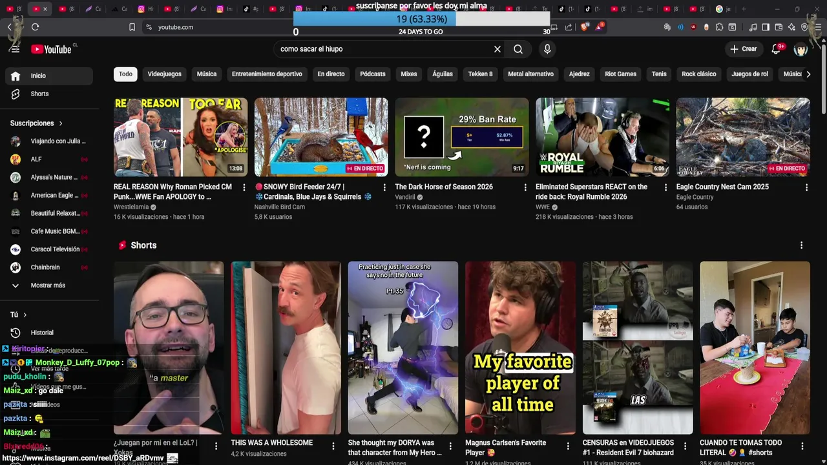The image size is (827, 465).
Task: Open the YouTube hamburger guide menu
Action: coord(15,49)
